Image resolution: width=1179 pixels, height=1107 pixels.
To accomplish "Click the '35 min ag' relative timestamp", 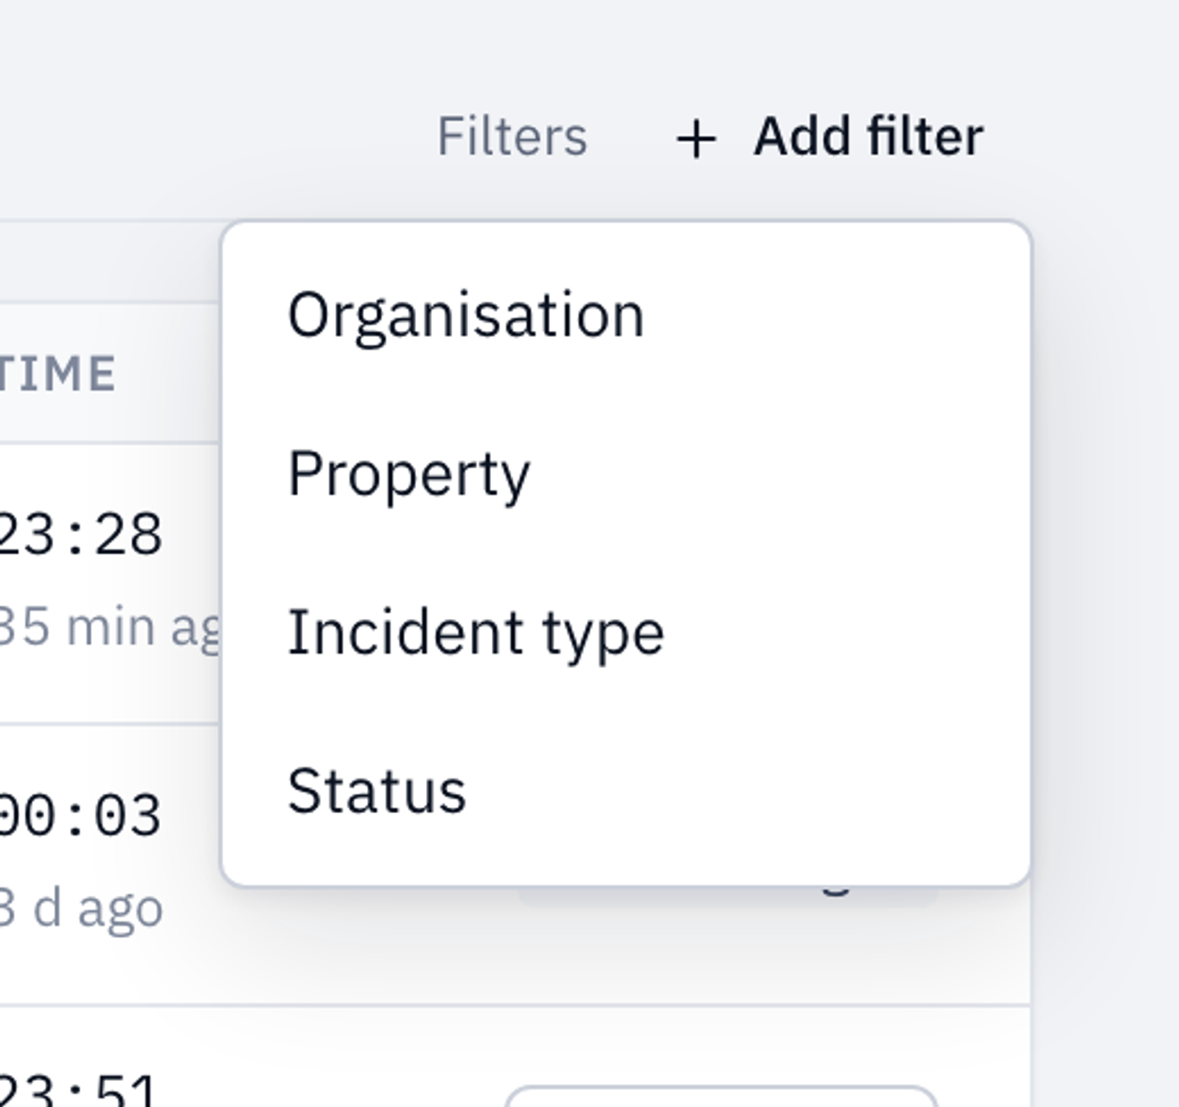I will (x=109, y=628).
